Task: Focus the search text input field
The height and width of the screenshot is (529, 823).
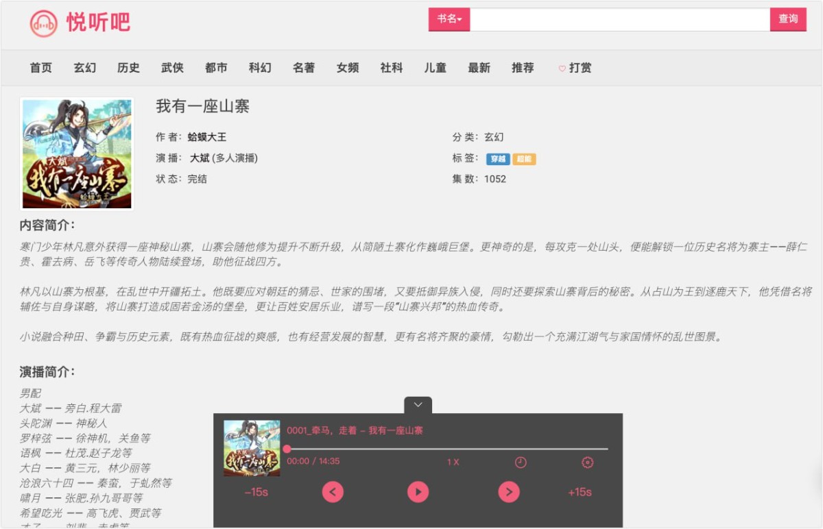Action: click(x=619, y=19)
